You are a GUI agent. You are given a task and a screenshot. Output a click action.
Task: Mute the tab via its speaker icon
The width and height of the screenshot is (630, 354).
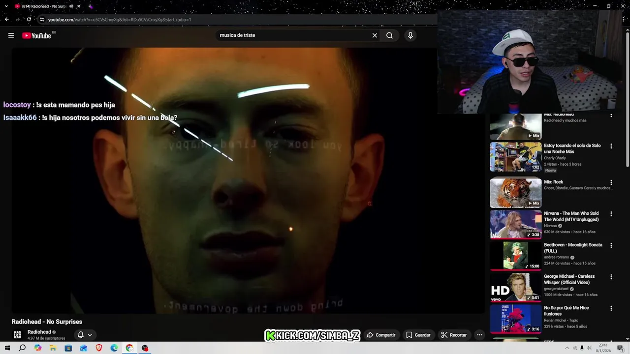coord(71,6)
